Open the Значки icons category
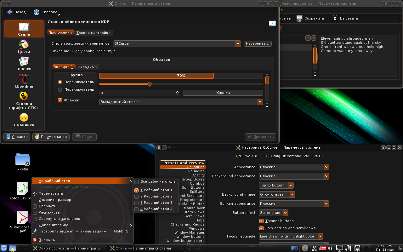403x252 pixels. [x=24, y=64]
